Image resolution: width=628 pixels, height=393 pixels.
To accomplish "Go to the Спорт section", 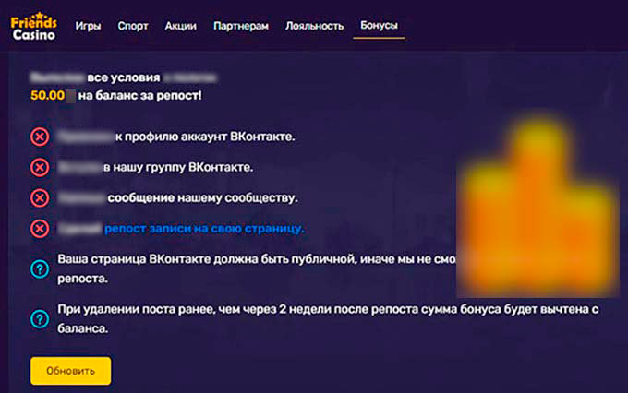I will tap(133, 26).
